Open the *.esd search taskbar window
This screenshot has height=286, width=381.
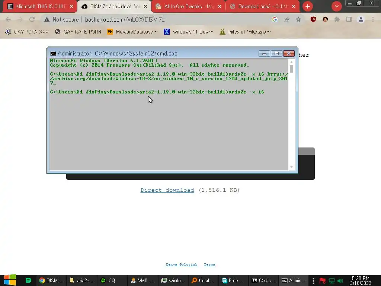[x=203, y=280]
